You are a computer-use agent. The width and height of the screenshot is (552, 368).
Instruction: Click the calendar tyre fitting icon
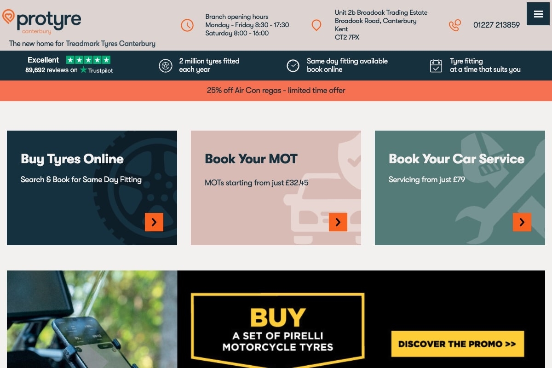[x=436, y=66]
